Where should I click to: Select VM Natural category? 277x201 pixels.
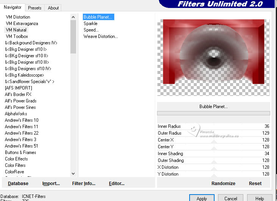16,30
